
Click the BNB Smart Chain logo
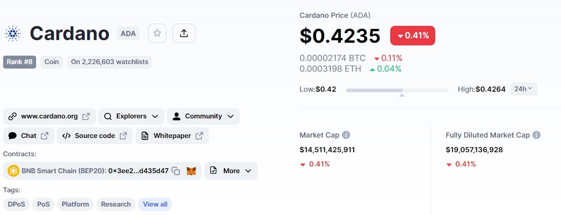13,171
